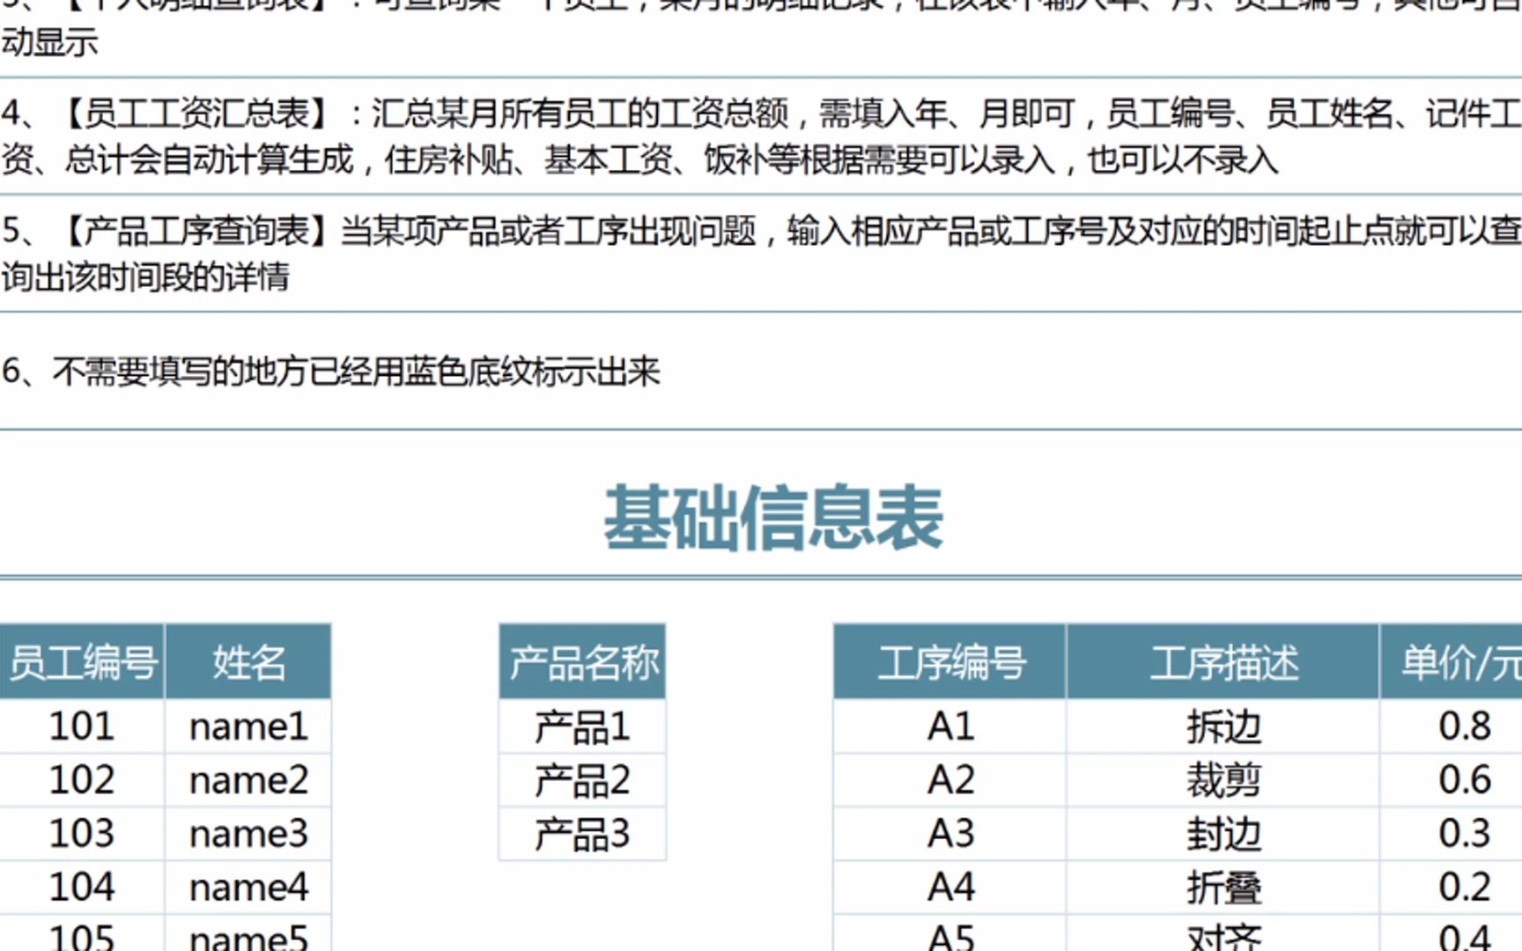Click the 产品3 cell
Screen dimensions: 1522x951
[x=582, y=834]
